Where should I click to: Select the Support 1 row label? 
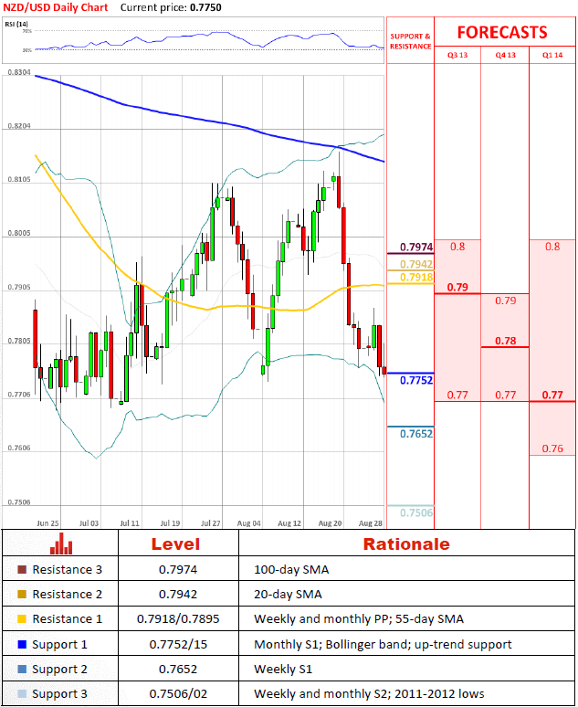59,644
